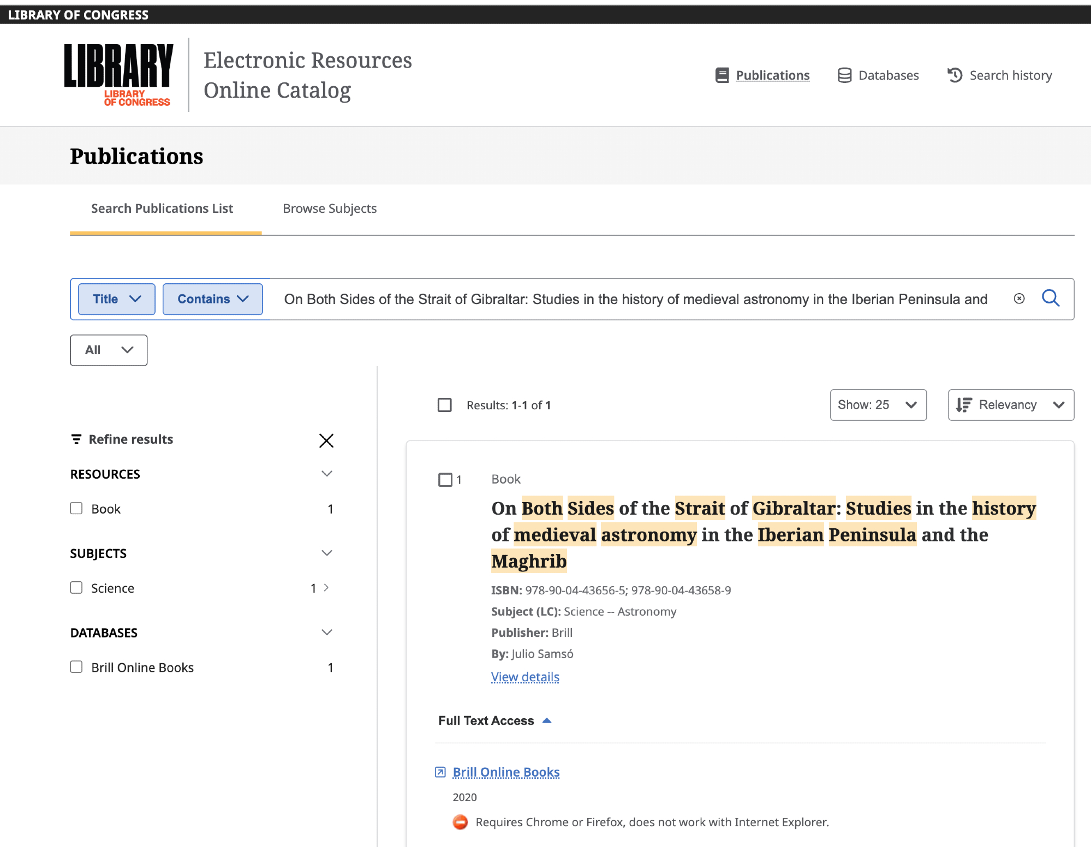Open the Contains match type dropdown

point(212,299)
